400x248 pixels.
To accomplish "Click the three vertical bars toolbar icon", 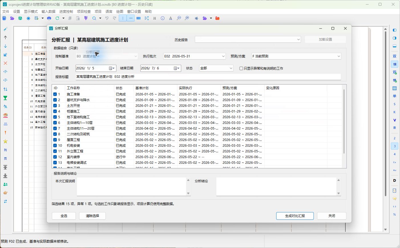I will click(138, 18).
